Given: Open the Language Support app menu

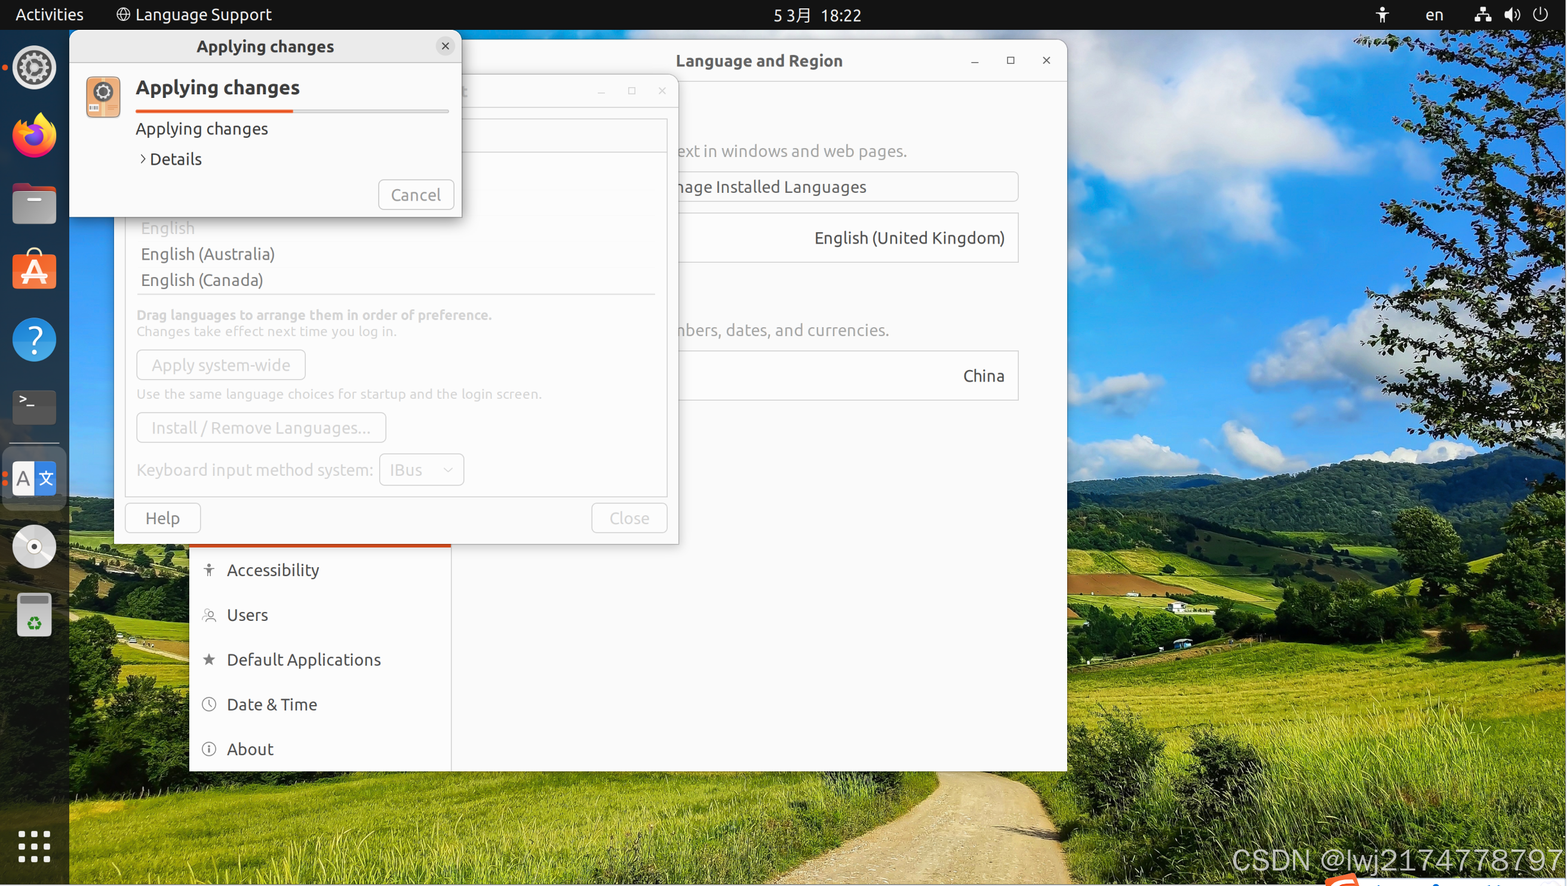Looking at the screenshot, I should coord(194,14).
